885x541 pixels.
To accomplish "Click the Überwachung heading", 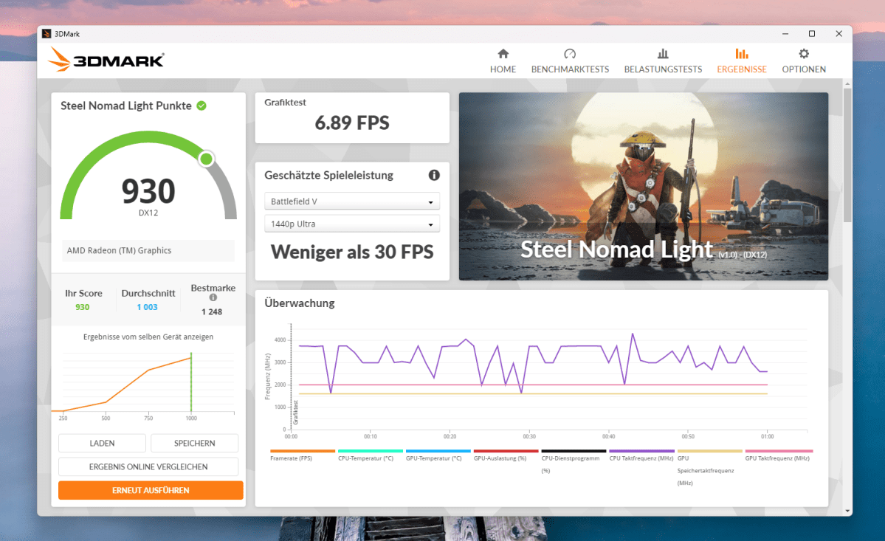I will (x=300, y=303).
